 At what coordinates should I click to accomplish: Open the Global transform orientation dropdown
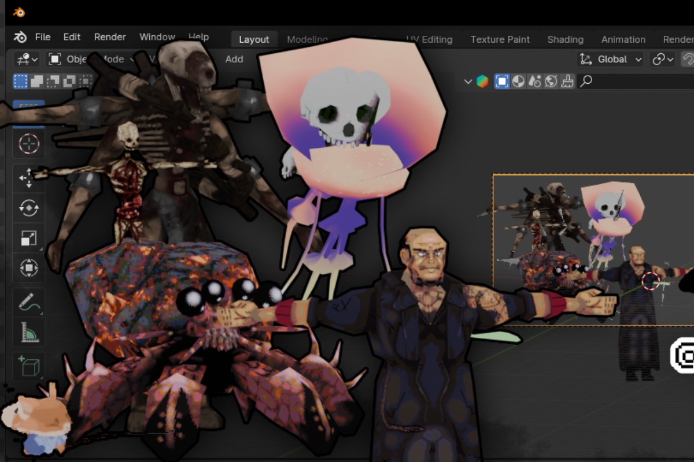click(x=610, y=59)
